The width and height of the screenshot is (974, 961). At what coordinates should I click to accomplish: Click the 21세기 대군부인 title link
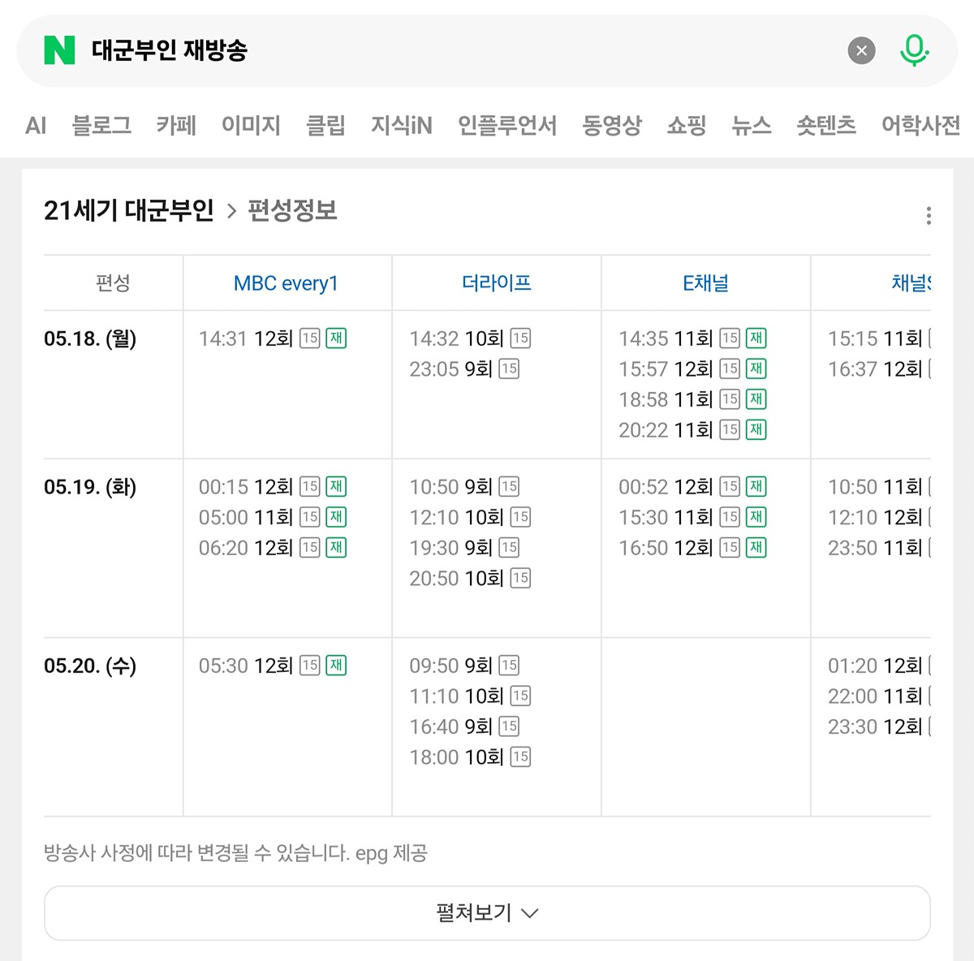pyautogui.click(x=129, y=211)
